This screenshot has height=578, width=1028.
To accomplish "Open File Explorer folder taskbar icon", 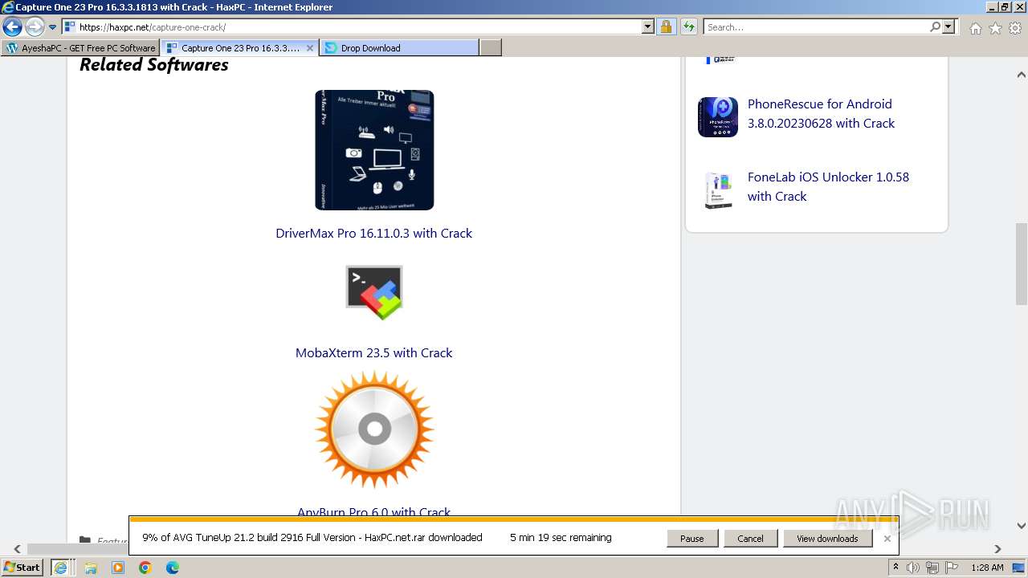I will (91, 568).
